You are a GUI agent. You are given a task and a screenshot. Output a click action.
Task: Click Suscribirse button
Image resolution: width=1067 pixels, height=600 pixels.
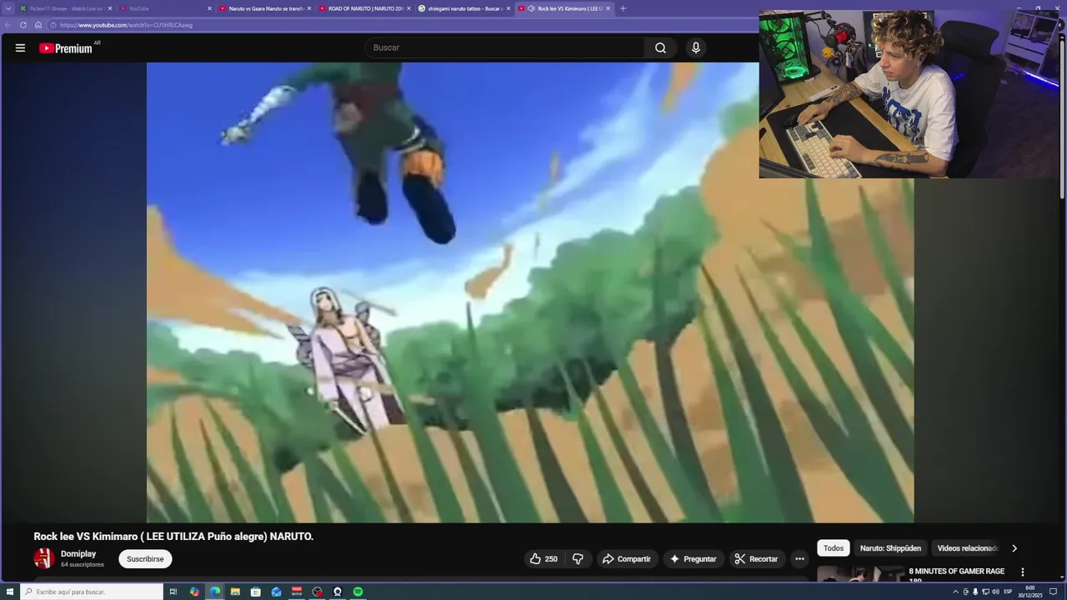(145, 559)
